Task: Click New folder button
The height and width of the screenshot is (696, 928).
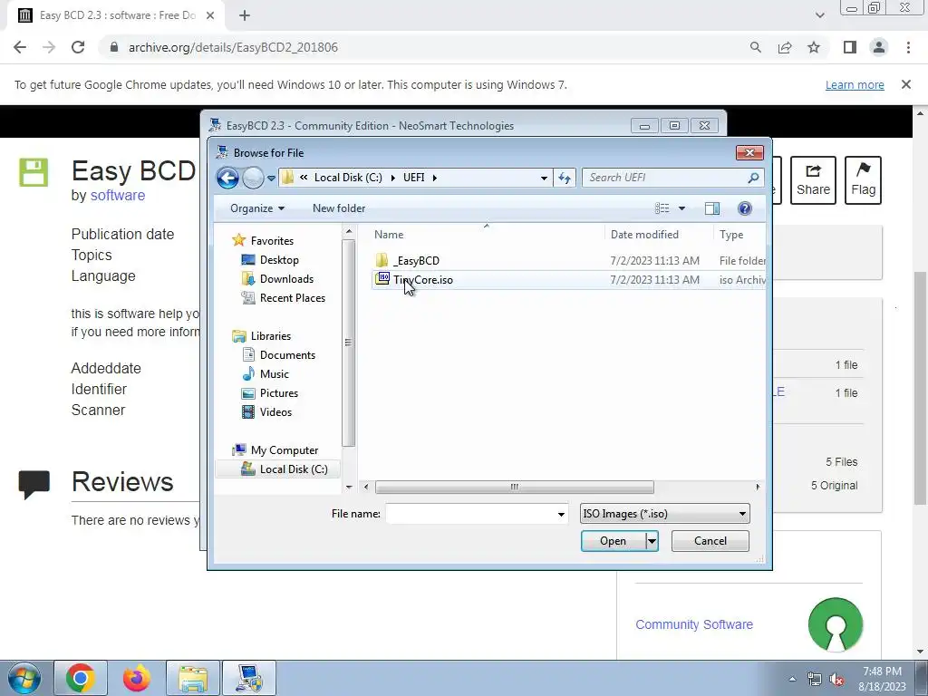Action: click(x=339, y=208)
